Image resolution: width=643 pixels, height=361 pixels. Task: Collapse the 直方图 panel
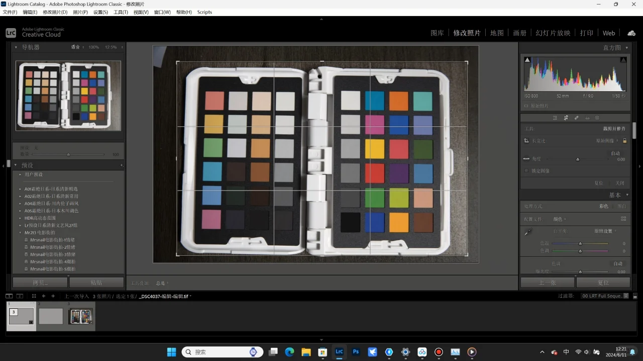click(627, 48)
